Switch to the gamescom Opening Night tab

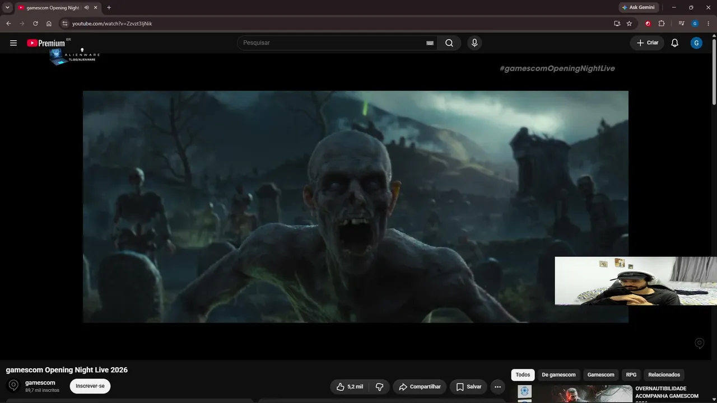pyautogui.click(x=53, y=8)
